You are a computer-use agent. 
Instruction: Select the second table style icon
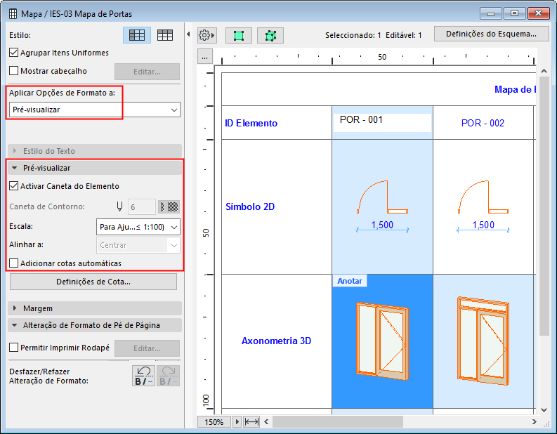tap(165, 35)
